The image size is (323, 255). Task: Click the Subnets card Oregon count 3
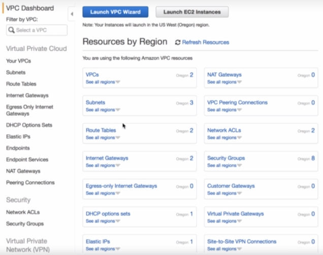tap(191, 103)
